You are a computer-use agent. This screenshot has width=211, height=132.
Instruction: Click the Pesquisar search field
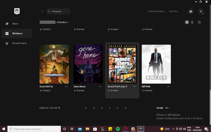click(60, 11)
